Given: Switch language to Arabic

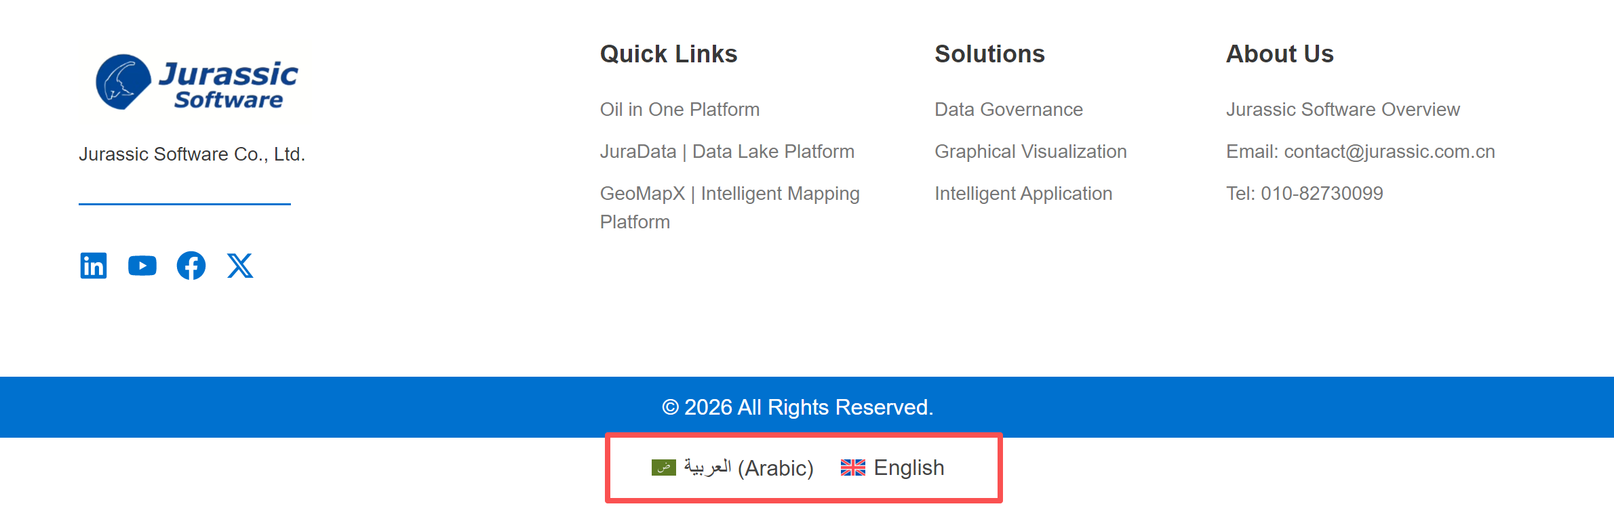Looking at the screenshot, I should [x=748, y=468].
